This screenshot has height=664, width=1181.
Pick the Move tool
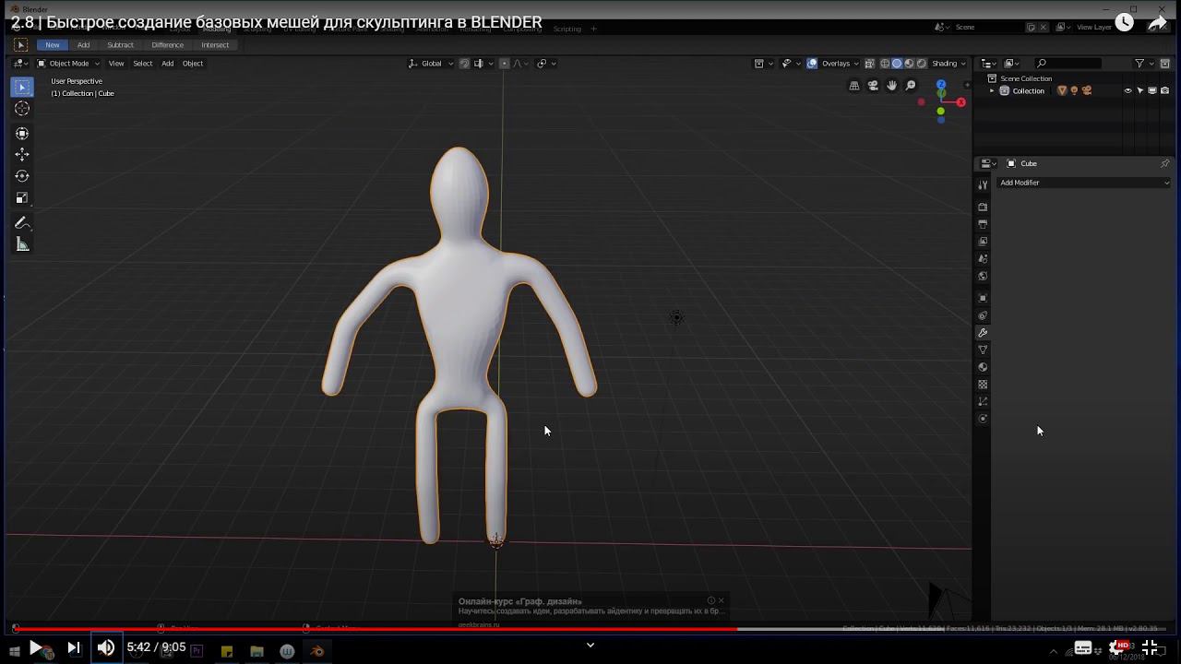[x=22, y=154]
